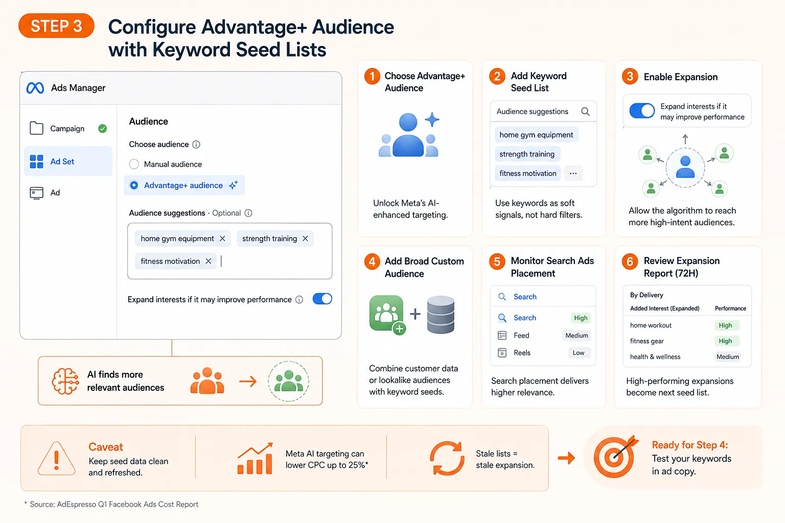Image resolution: width=785 pixels, height=523 pixels.
Task: Click search magnifier in Audience suggestions card
Action: [586, 111]
